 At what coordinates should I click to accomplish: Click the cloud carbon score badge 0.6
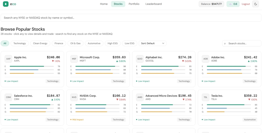tap(233, 4)
